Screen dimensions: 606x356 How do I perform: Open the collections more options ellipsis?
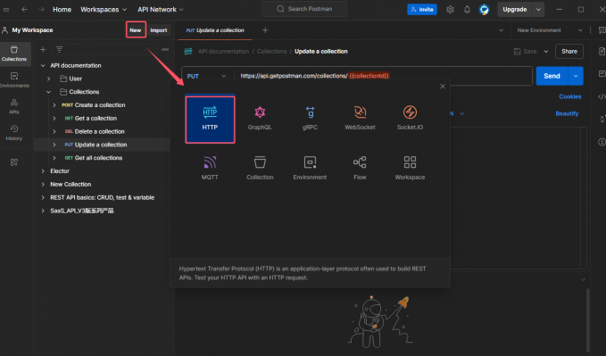click(165, 49)
